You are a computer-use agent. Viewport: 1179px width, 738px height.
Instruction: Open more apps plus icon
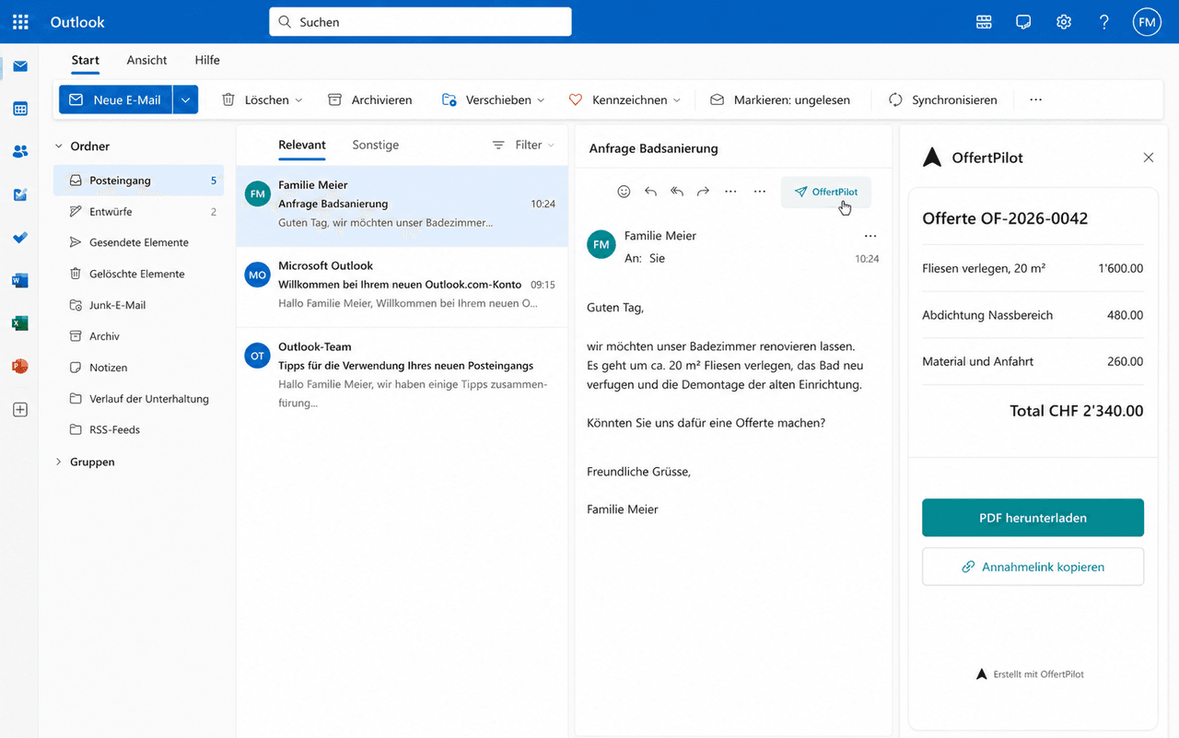20,410
